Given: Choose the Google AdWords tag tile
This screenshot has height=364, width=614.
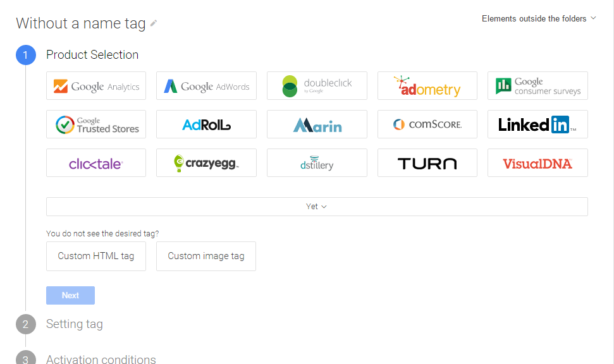Looking at the screenshot, I should click(206, 86).
